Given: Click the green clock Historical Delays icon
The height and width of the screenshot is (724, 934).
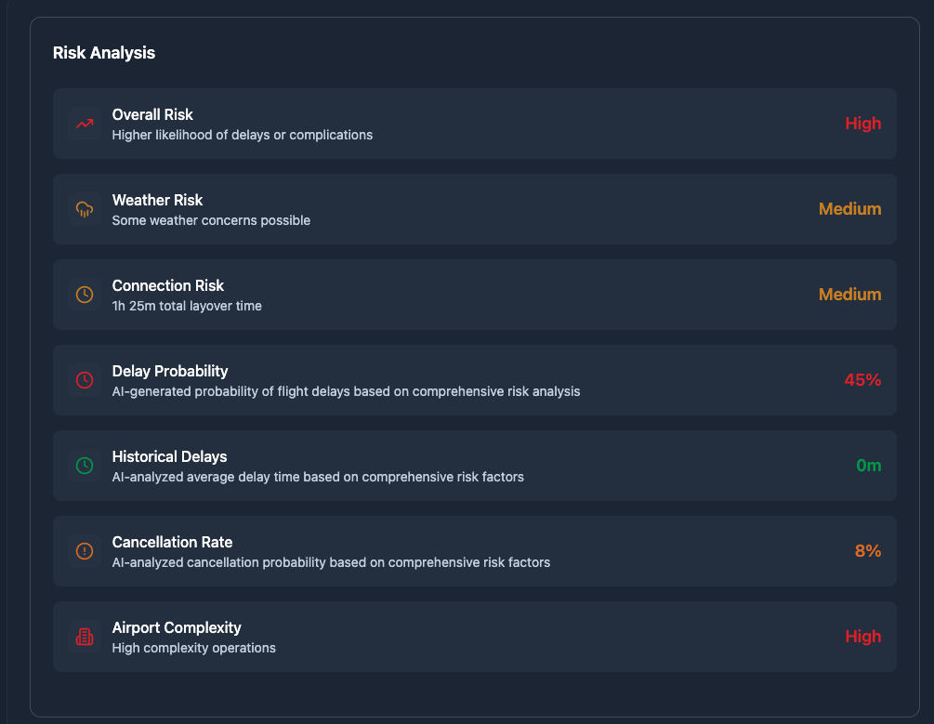Looking at the screenshot, I should tap(85, 466).
